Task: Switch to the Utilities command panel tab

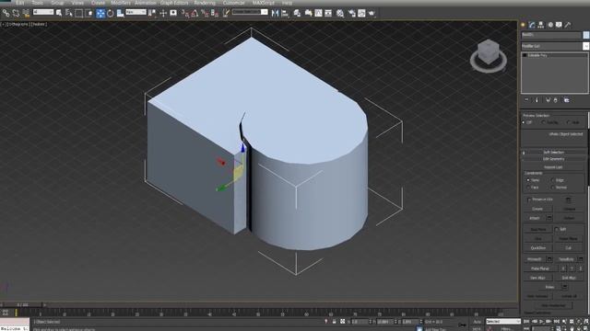Action: tap(568, 25)
